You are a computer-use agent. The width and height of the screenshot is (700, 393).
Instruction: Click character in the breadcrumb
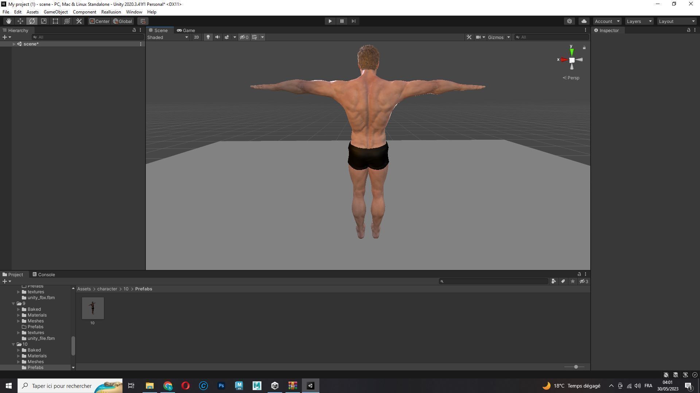point(107,289)
